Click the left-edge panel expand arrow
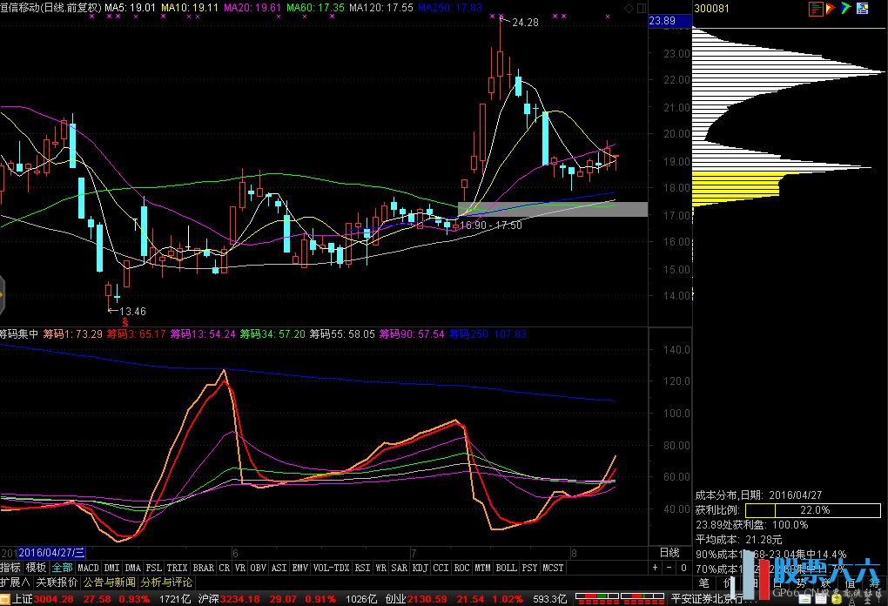This screenshot has height=606, width=888. (3, 295)
